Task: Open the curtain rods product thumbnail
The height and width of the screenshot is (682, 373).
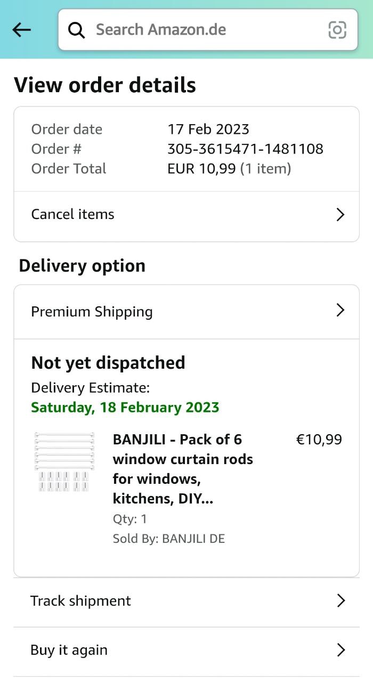Action: click(x=64, y=461)
